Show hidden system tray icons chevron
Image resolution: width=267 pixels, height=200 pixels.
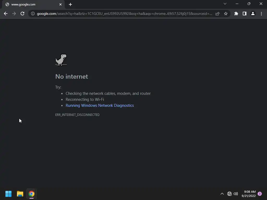pos(222,194)
